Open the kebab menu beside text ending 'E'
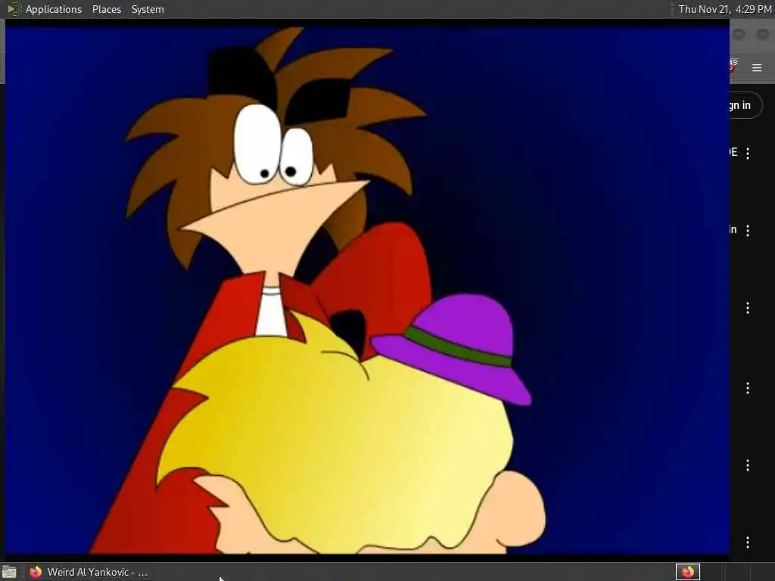 click(747, 153)
